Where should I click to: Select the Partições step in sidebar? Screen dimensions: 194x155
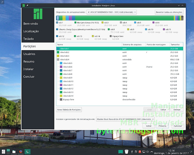tap(38, 46)
